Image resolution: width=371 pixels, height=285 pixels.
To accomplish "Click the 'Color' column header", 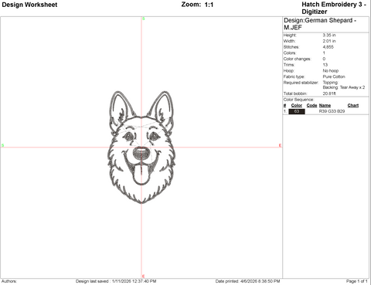I will click(x=297, y=105).
